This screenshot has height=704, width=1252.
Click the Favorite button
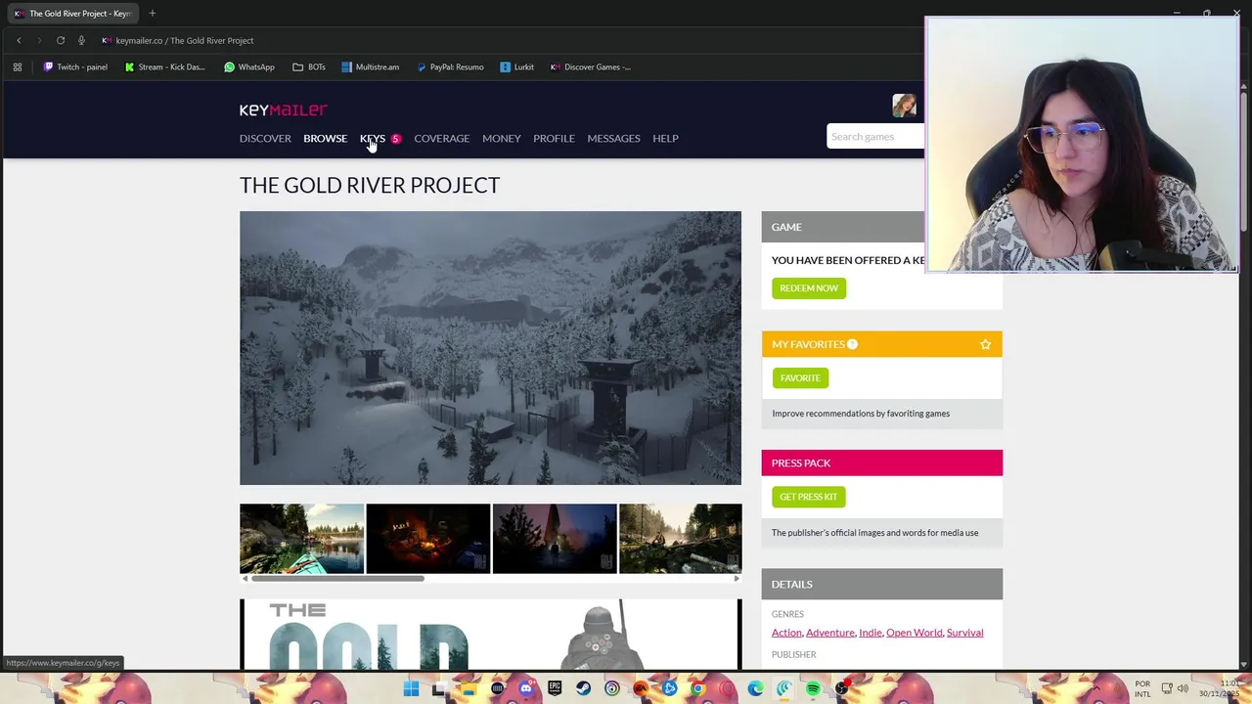click(800, 378)
